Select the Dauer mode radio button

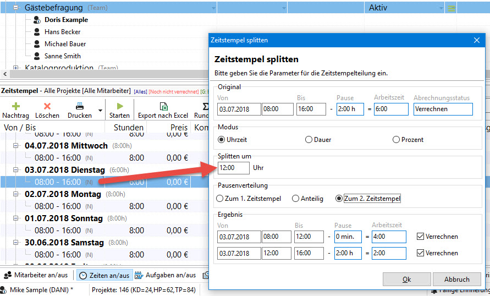point(309,140)
